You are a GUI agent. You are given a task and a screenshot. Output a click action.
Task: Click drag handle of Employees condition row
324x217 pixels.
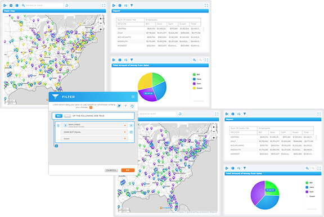pyautogui.click(x=58, y=125)
